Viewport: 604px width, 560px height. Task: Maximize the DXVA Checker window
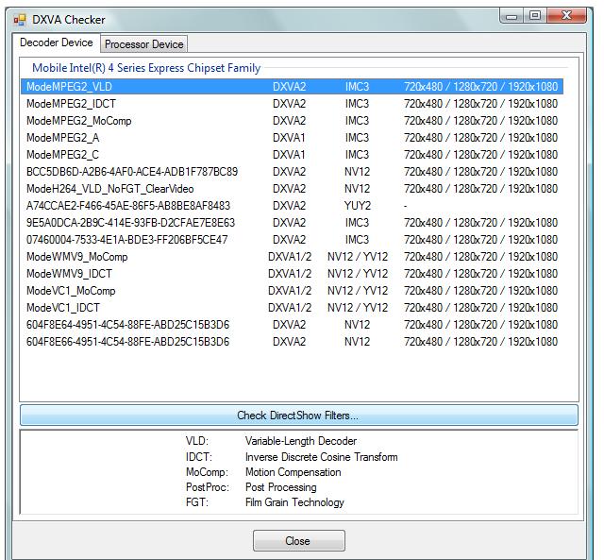534,16
